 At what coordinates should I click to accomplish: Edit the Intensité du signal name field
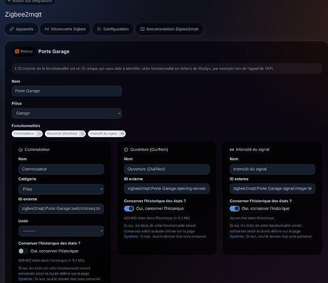pyautogui.click(x=272, y=169)
